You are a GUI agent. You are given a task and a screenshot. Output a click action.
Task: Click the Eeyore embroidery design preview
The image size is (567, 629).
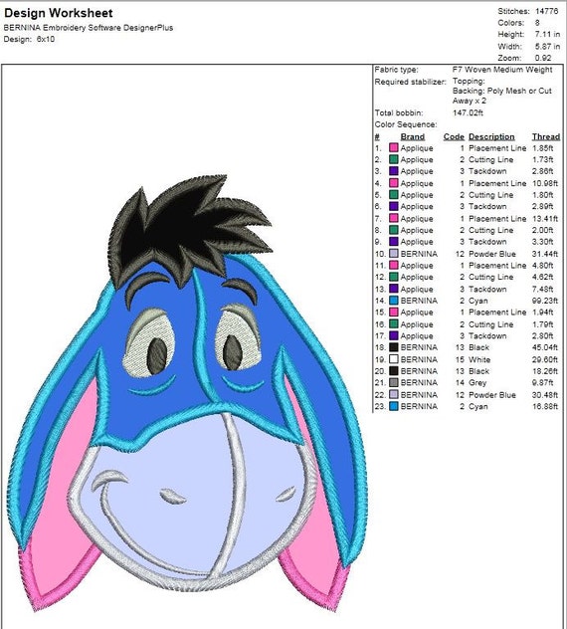[x=187, y=393]
